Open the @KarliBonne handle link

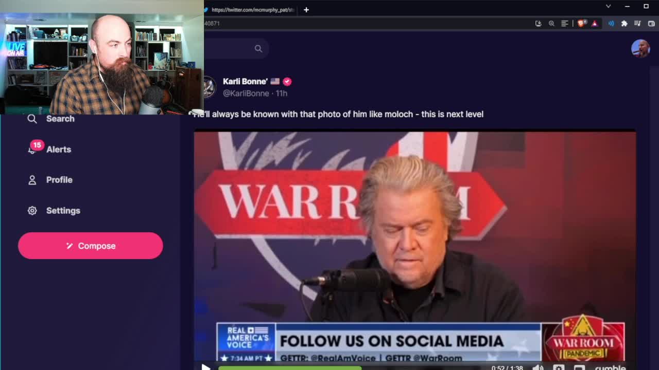click(246, 94)
